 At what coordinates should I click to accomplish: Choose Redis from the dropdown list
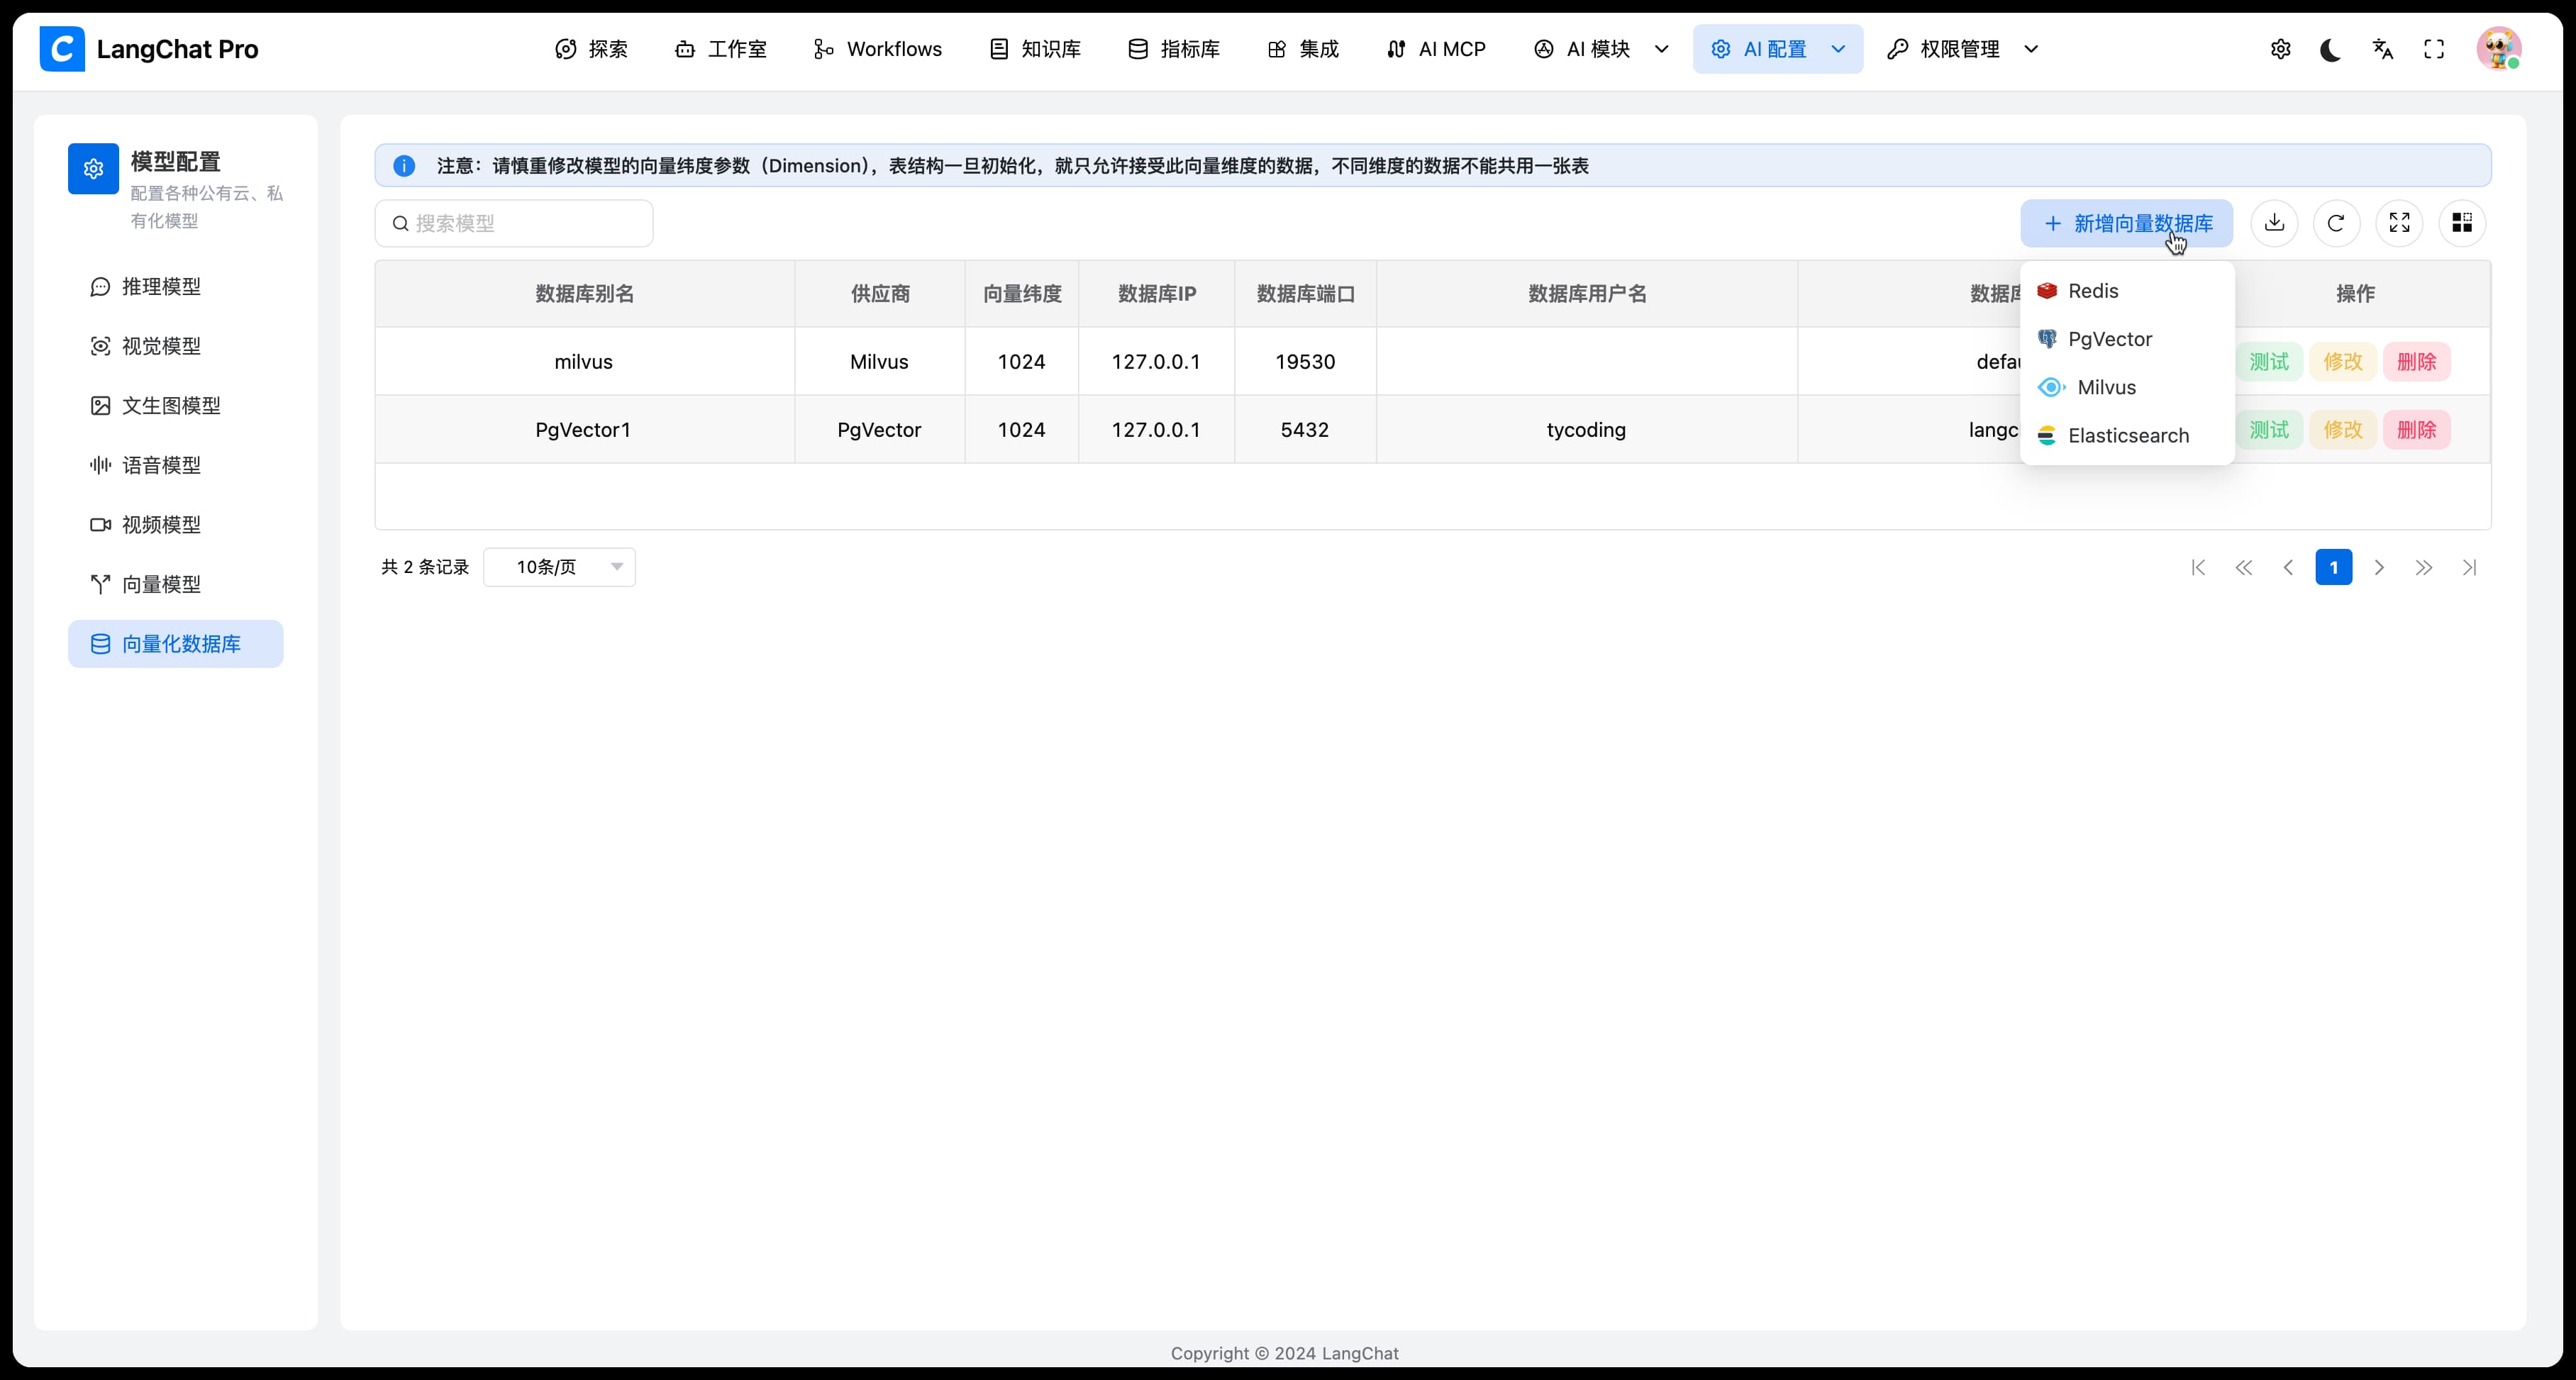[x=2127, y=291]
